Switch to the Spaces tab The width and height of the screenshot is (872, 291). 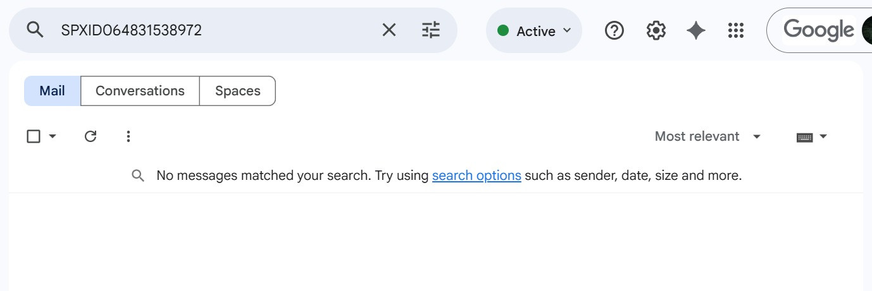pyautogui.click(x=237, y=91)
